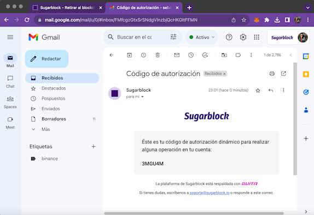Viewport: 314px width, 215px height.
Task: Open Chrome extensions puzzle icon
Action: [x=267, y=20]
